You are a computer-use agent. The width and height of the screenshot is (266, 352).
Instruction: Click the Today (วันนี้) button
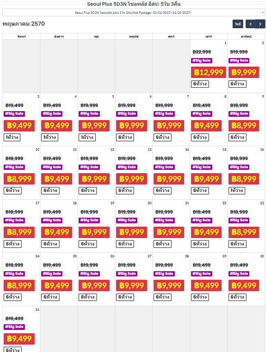click(238, 24)
